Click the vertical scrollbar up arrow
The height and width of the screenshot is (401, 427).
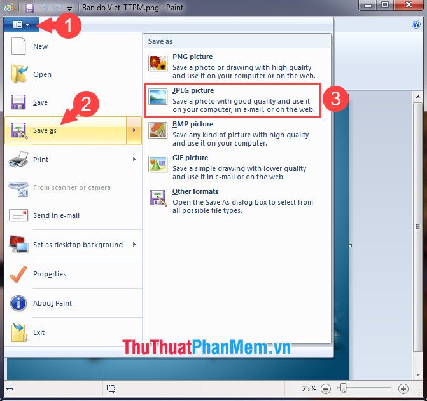click(418, 97)
